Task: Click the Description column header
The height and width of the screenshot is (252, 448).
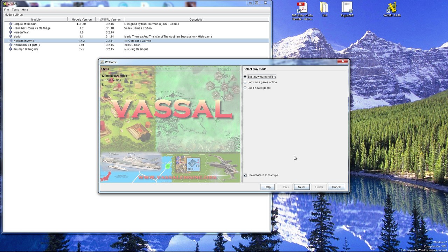Action: tap(197, 20)
